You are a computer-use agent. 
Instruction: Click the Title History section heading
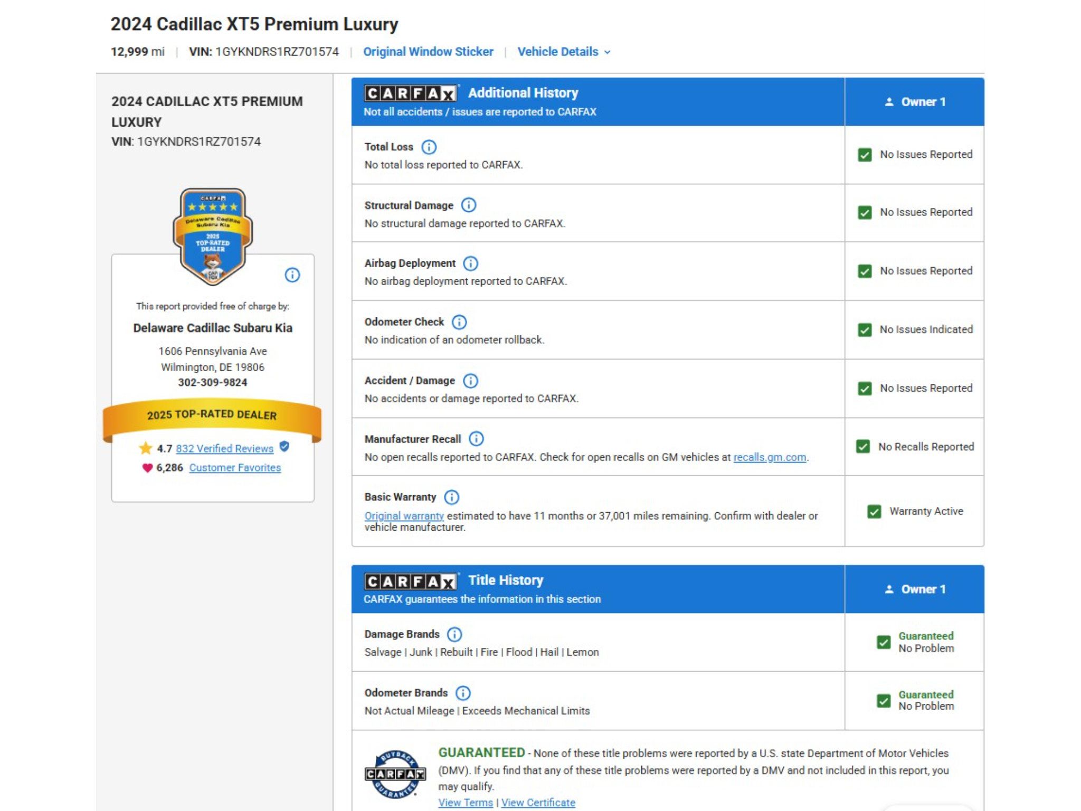[506, 580]
